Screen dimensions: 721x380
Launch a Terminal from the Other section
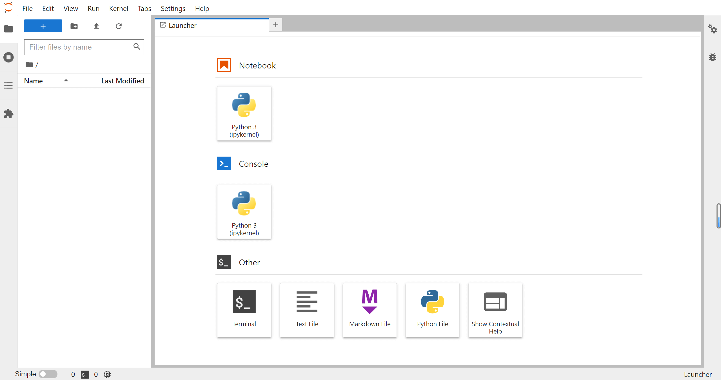pyautogui.click(x=244, y=310)
